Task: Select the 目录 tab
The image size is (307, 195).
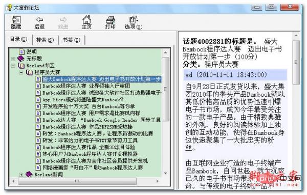Action: tap(18, 39)
